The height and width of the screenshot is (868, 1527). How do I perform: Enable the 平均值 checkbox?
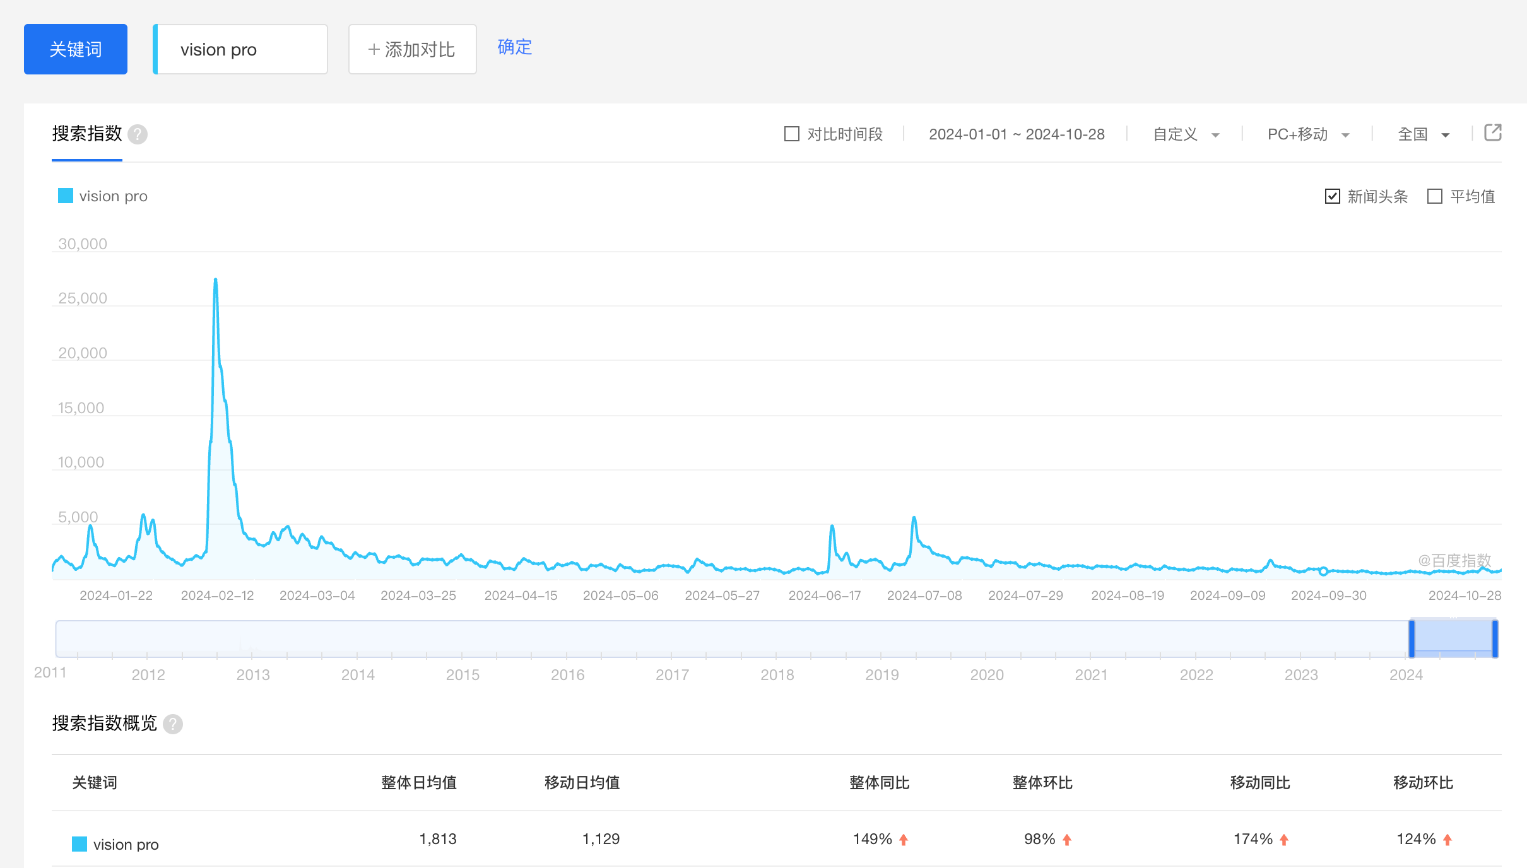pos(1434,196)
